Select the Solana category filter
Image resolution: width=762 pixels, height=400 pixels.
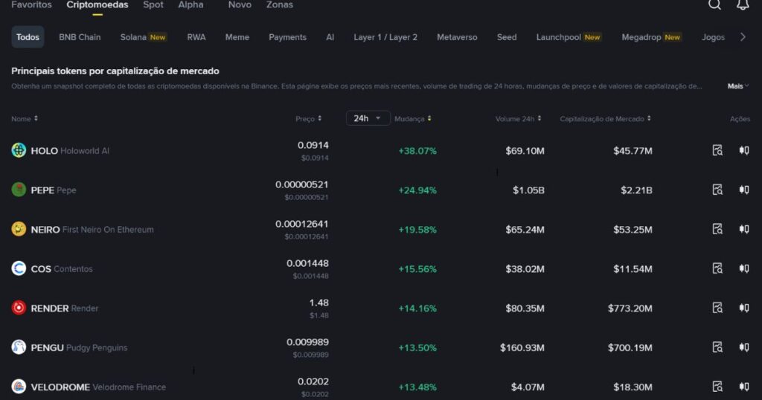(143, 37)
